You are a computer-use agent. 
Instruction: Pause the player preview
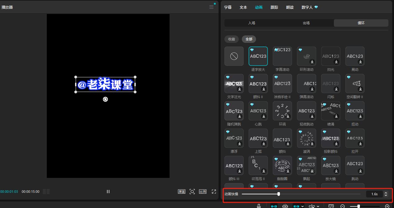tap(108, 192)
